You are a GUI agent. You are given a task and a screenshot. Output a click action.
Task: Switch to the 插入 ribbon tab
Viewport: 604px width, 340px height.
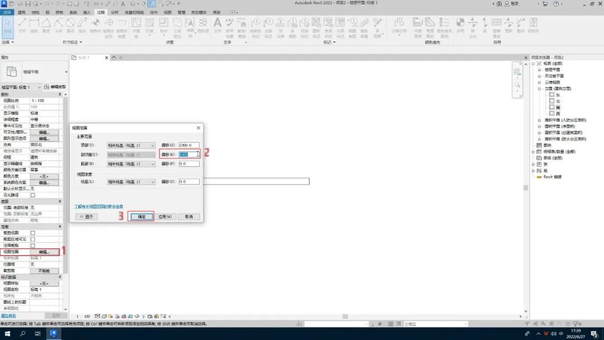pyautogui.click(x=87, y=12)
